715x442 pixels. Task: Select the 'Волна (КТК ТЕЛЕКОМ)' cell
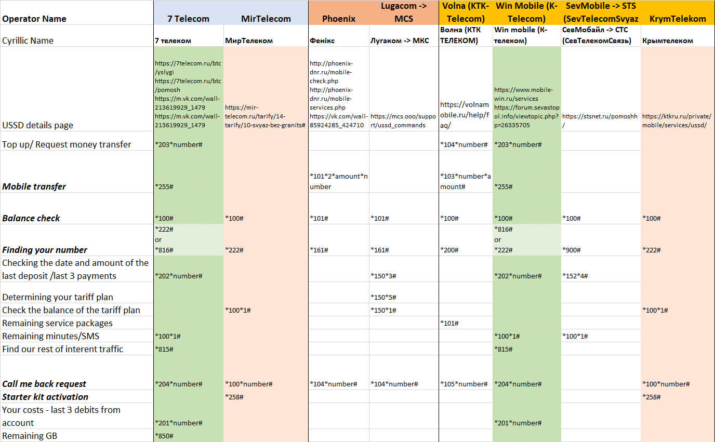(x=466, y=35)
